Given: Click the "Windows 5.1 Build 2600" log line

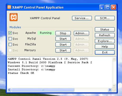Looking at the screenshot, I should point(50,62).
